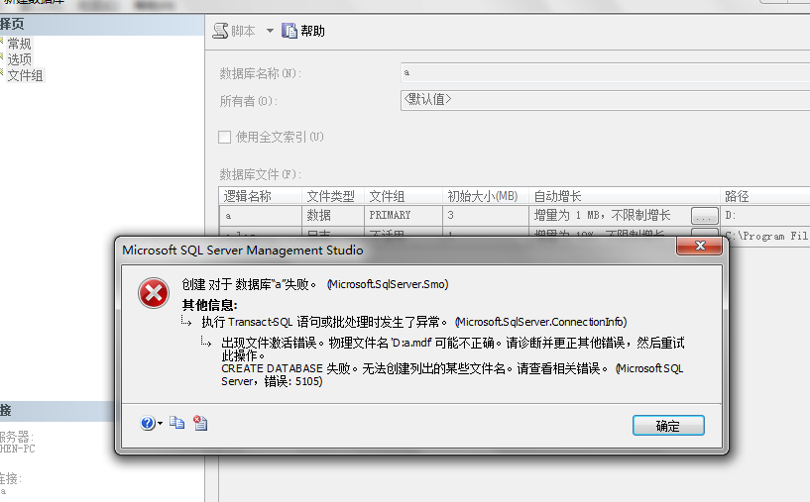Click the database name input field
Viewport: 810px width, 502px height.
click(x=605, y=72)
